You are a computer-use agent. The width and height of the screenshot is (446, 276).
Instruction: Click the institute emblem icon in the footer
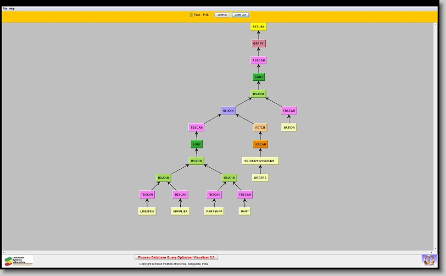428,260
